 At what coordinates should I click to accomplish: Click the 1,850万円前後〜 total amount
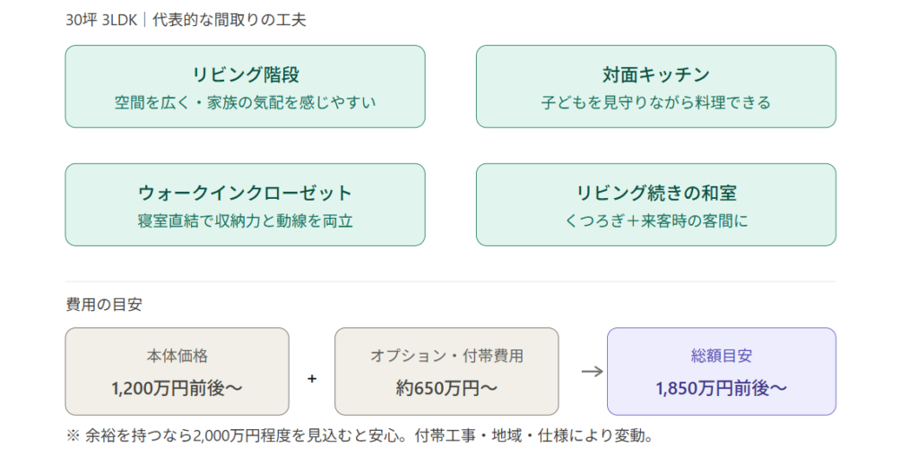(721, 388)
